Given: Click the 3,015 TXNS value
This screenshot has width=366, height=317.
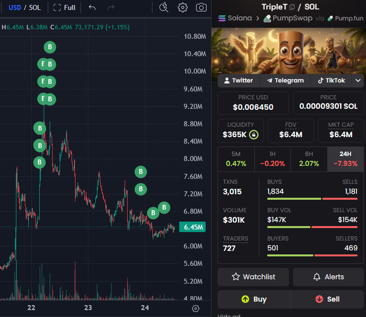Looking at the screenshot, I should click(x=233, y=192).
